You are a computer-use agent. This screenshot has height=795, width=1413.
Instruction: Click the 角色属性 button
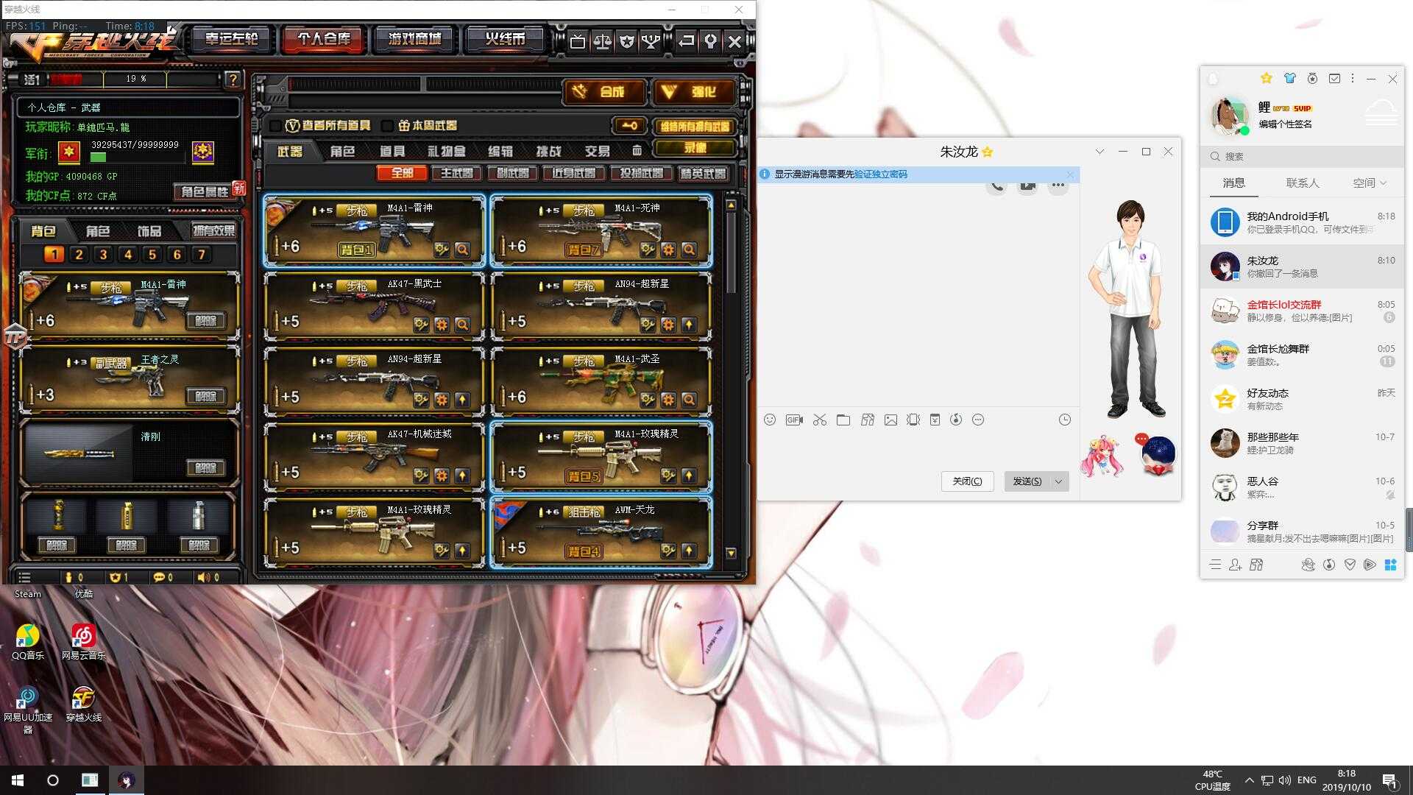pyautogui.click(x=204, y=191)
